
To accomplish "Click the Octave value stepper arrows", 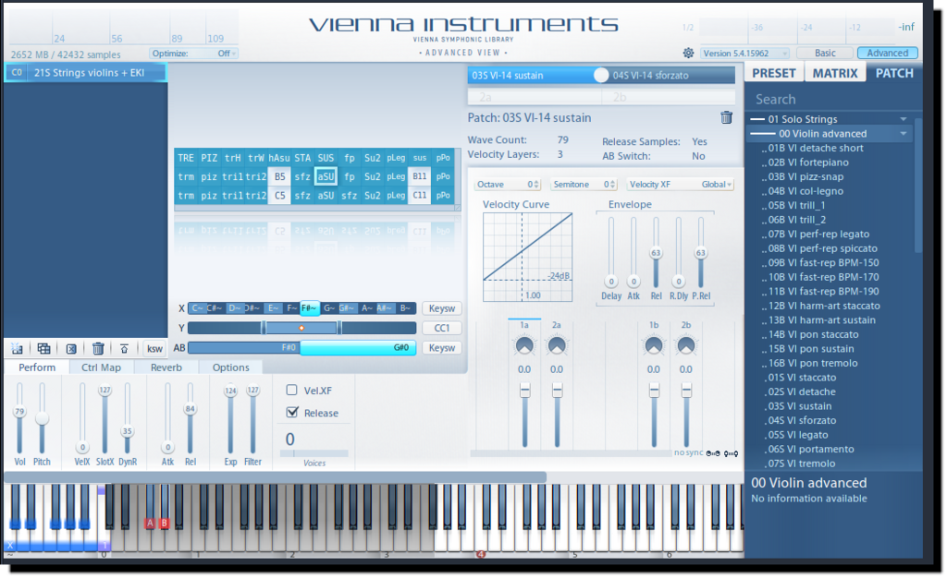I will pos(536,185).
